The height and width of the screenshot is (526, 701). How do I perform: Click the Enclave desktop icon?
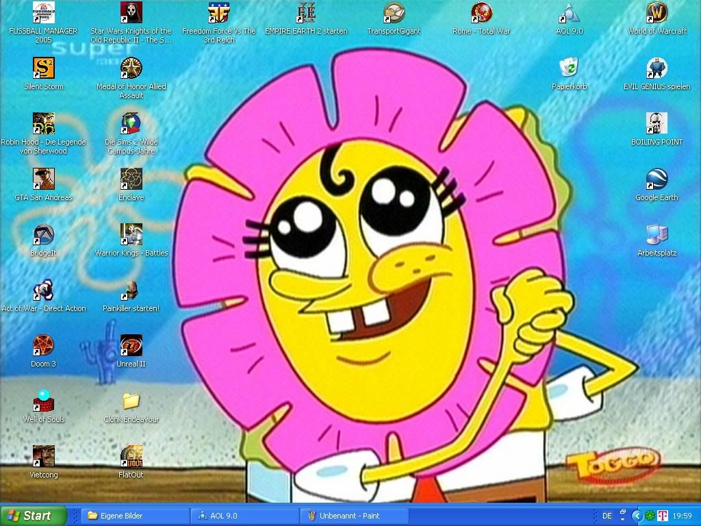pos(131,179)
